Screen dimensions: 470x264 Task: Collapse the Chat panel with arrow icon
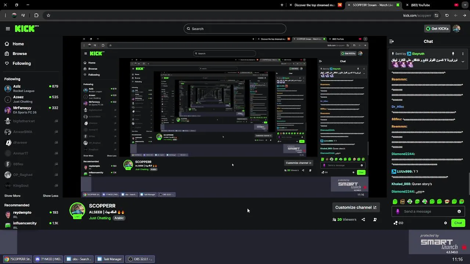[x=391, y=41]
